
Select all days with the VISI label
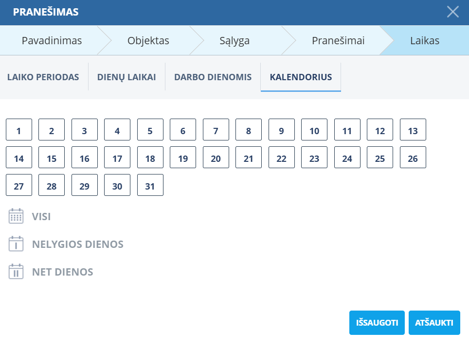pos(41,216)
